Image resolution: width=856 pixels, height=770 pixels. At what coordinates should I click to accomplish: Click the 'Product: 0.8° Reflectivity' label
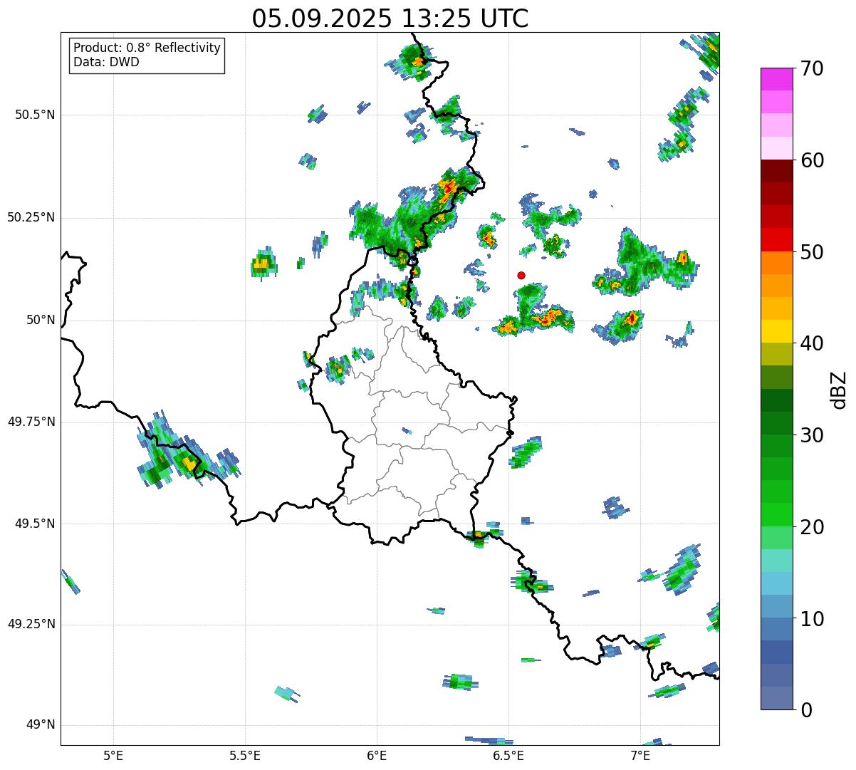click(x=147, y=48)
